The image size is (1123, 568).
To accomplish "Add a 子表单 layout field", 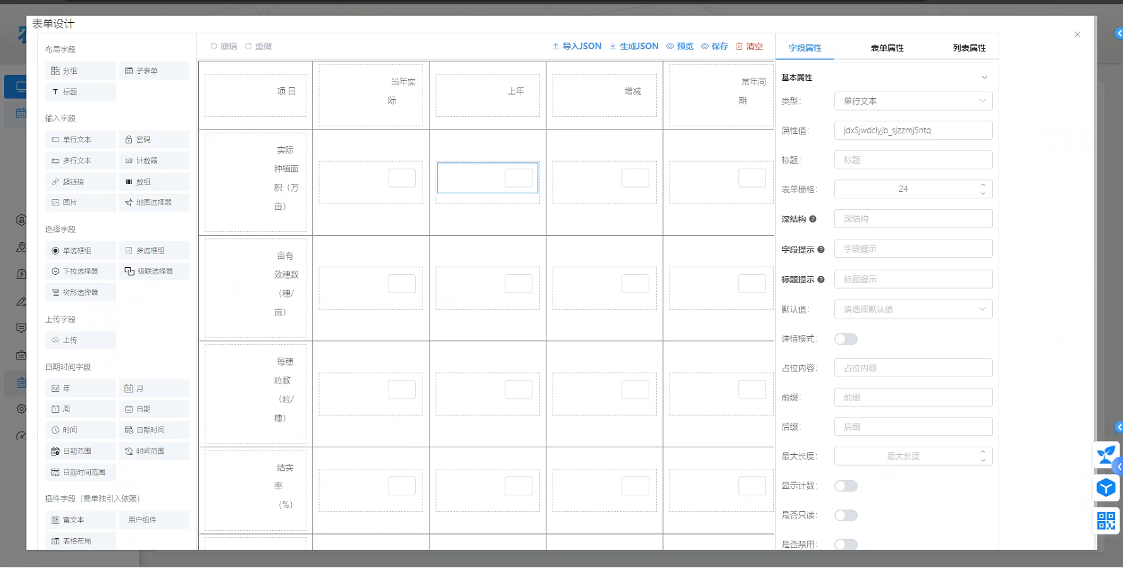I will coord(154,71).
